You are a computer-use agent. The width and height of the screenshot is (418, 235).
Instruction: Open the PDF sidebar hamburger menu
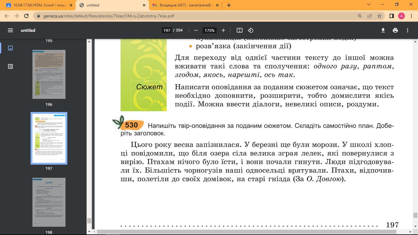click(x=10, y=30)
